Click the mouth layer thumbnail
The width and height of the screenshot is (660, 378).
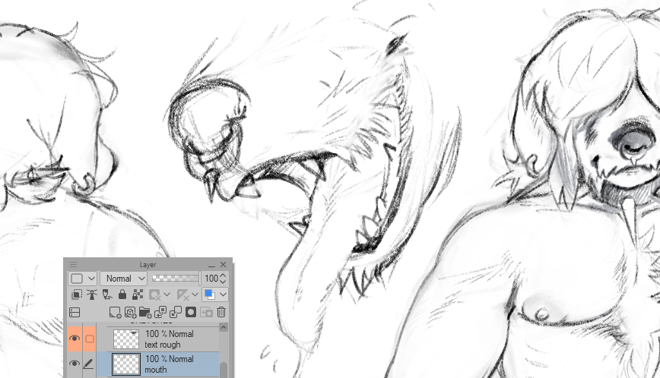pos(126,364)
